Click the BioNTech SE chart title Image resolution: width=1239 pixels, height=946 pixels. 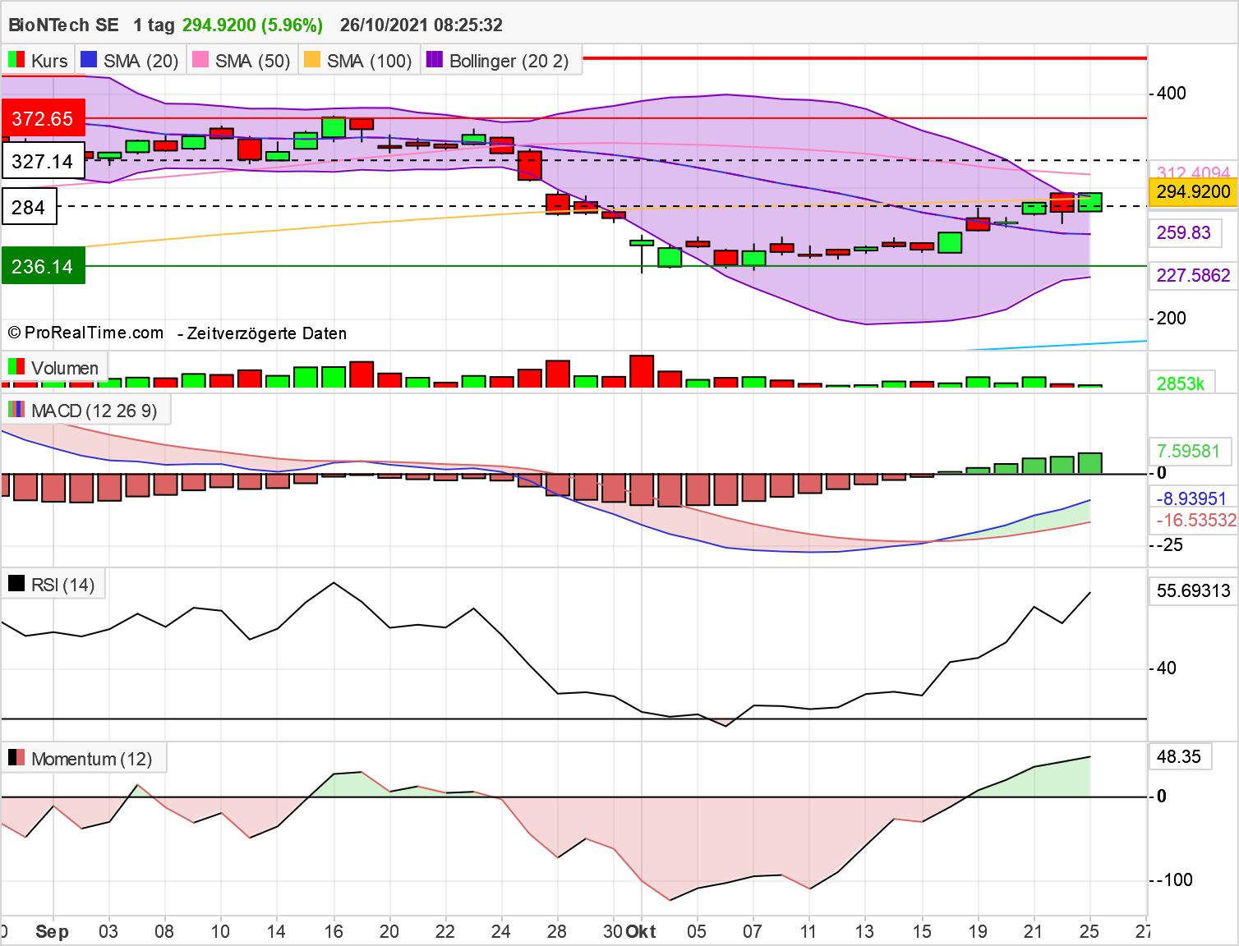tap(63, 25)
